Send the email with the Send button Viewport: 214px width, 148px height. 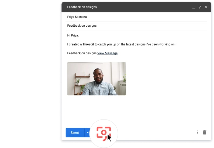[75, 133]
